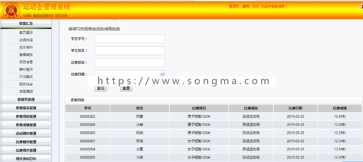363x162 pixels.
Task: Click the 13.25秒 result cell
Action: (340, 133)
